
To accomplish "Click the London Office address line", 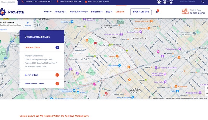I will pyautogui.click(x=41, y=63).
